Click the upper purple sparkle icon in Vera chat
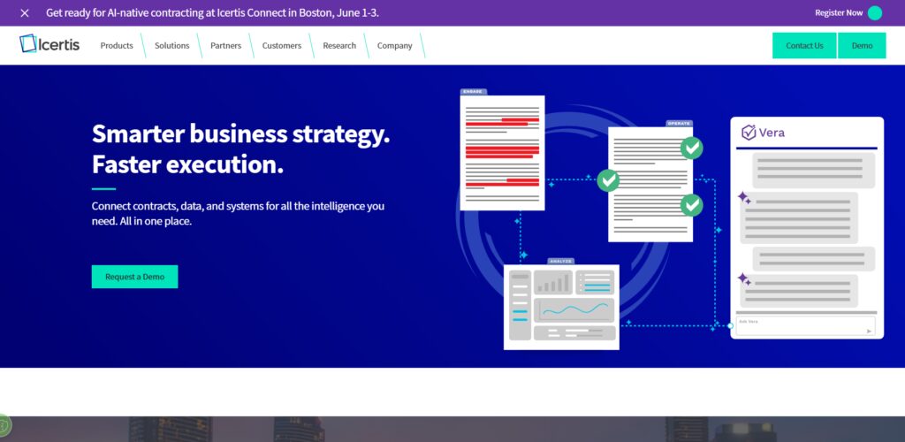Image resolution: width=905 pixels, height=442 pixels. pyautogui.click(x=744, y=198)
